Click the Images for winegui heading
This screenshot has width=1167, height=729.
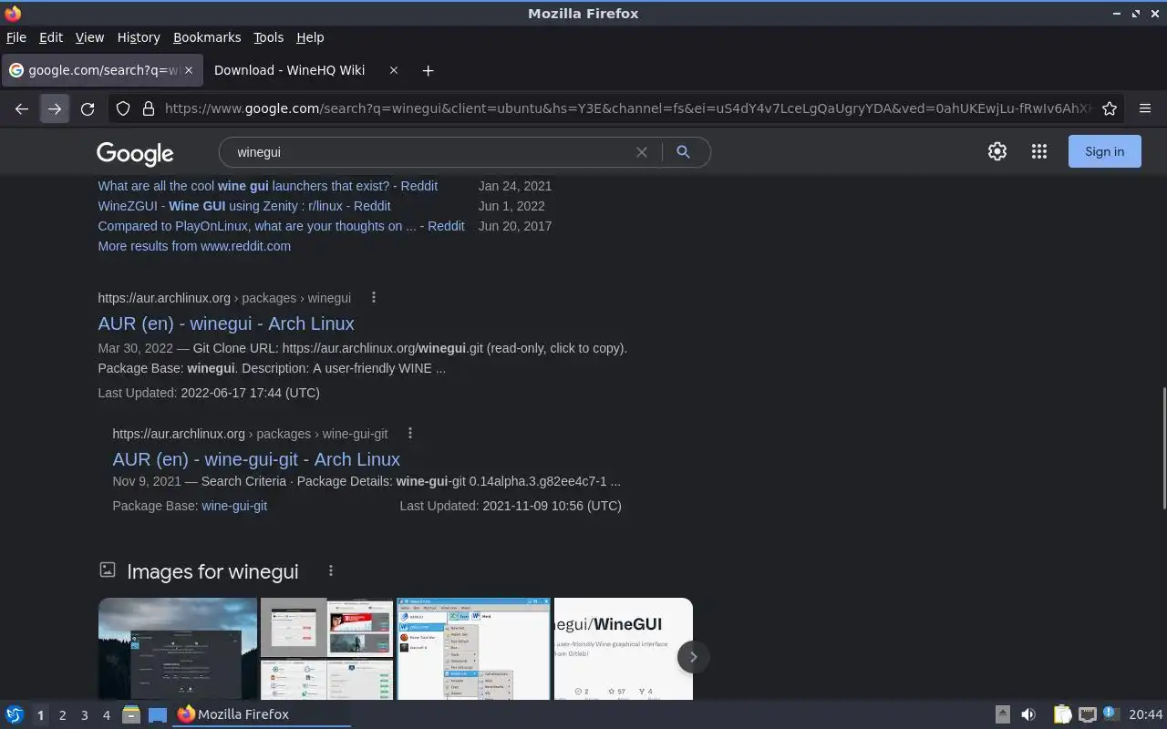[212, 571]
